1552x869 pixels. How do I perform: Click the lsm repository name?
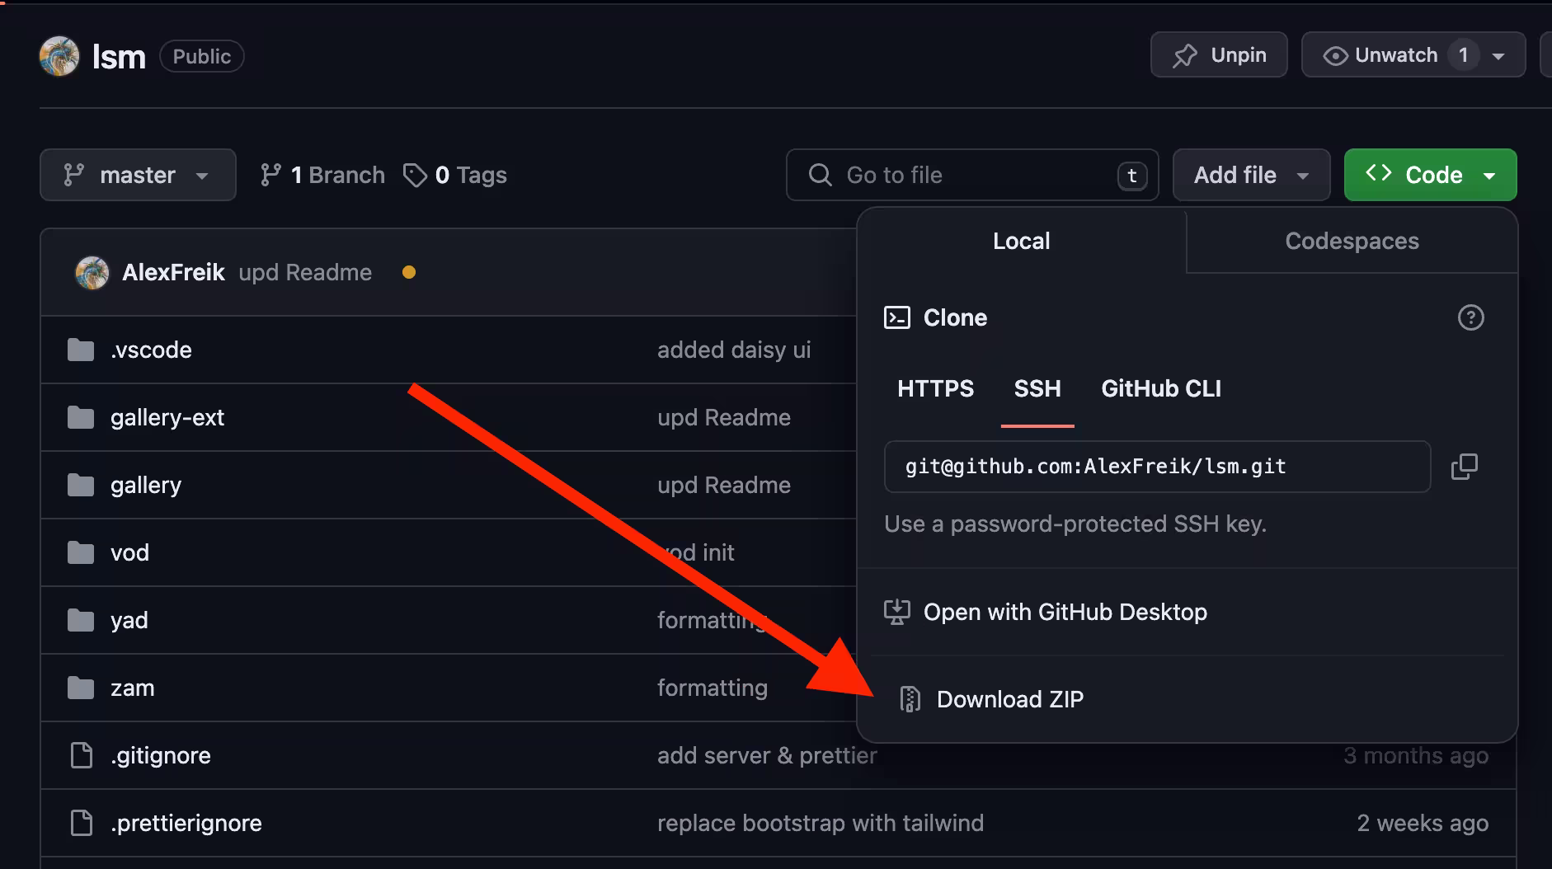tap(119, 57)
